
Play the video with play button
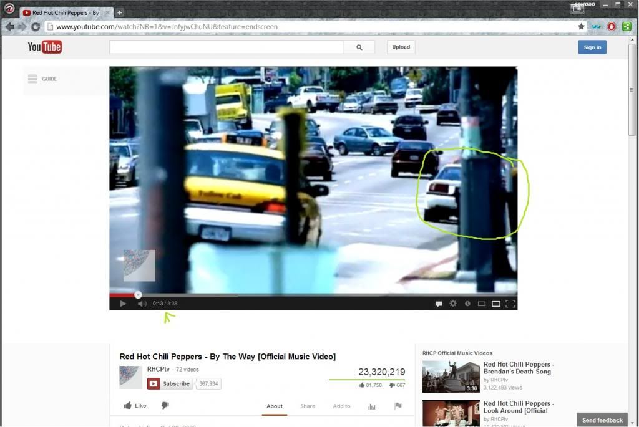pyautogui.click(x=123, y=304)
